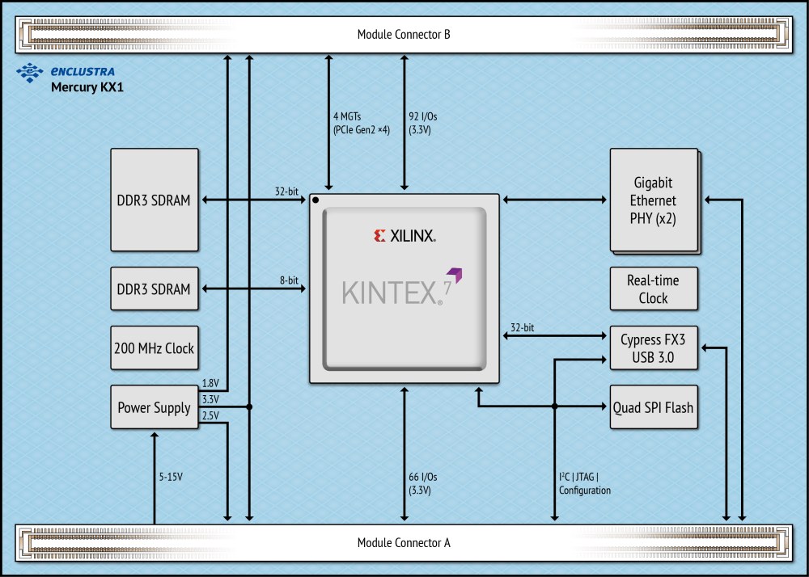Click the 3.3V power rail label
Screen dimensions: 809x577
(x=210, y=399)
